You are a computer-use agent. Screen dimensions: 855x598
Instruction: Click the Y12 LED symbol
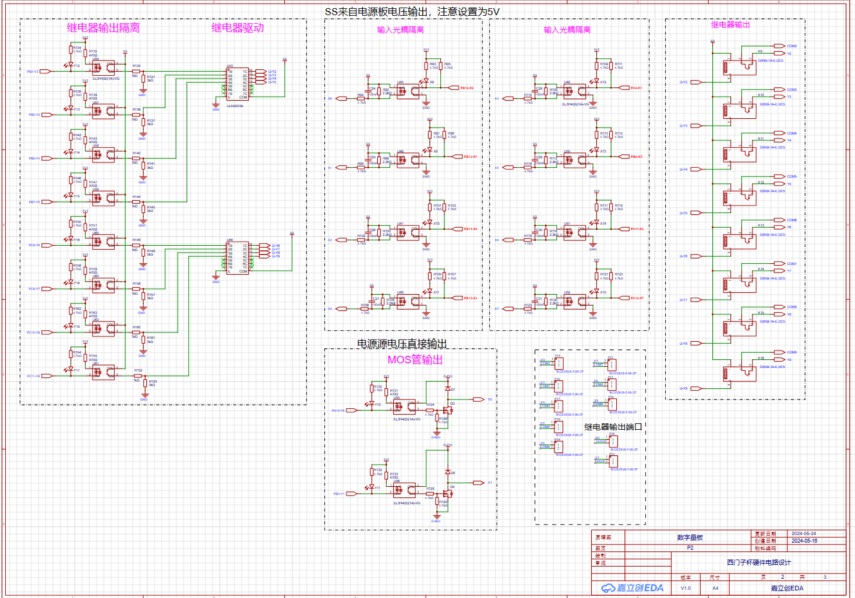[71, 65]
